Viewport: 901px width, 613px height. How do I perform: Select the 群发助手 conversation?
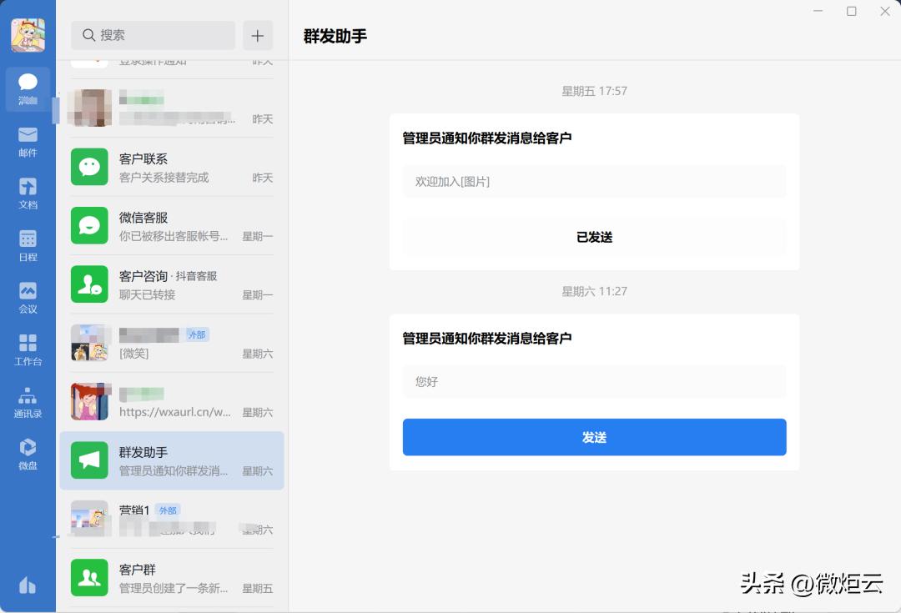click(171, 460)
